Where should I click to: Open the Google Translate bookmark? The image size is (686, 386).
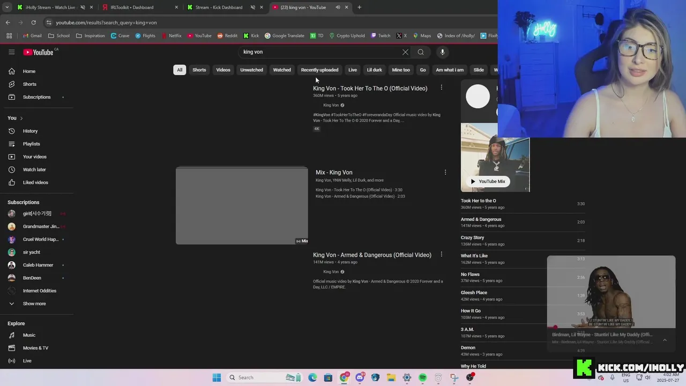coord(284,36)
